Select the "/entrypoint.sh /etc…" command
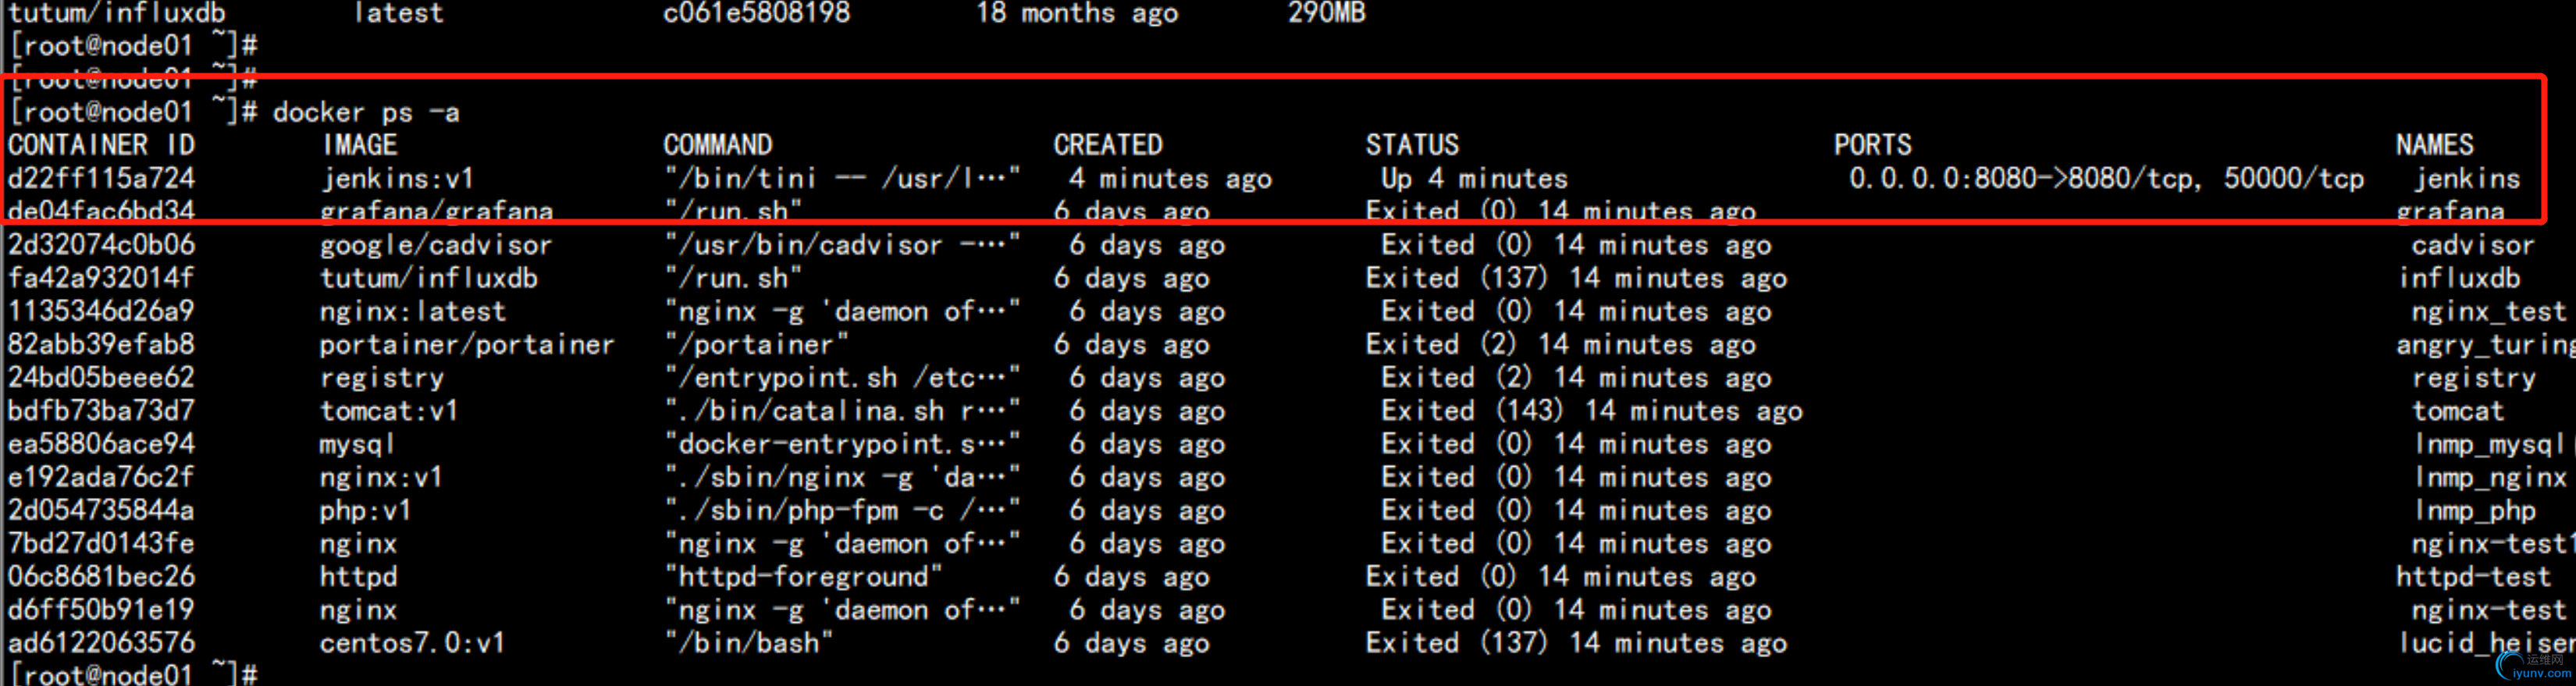Viewport: 2576px width, 686px height. (842, 377)
